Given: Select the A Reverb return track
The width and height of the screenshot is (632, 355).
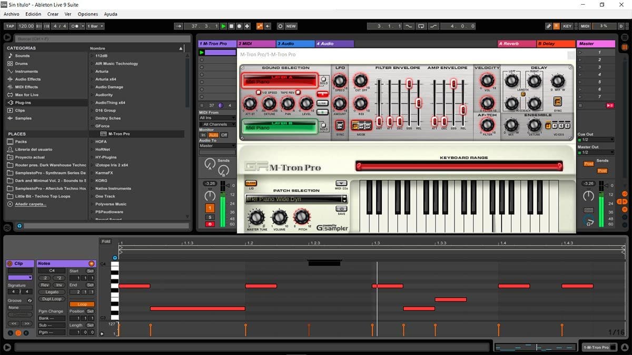Looking at the screenshot, I should click(516, 44).
